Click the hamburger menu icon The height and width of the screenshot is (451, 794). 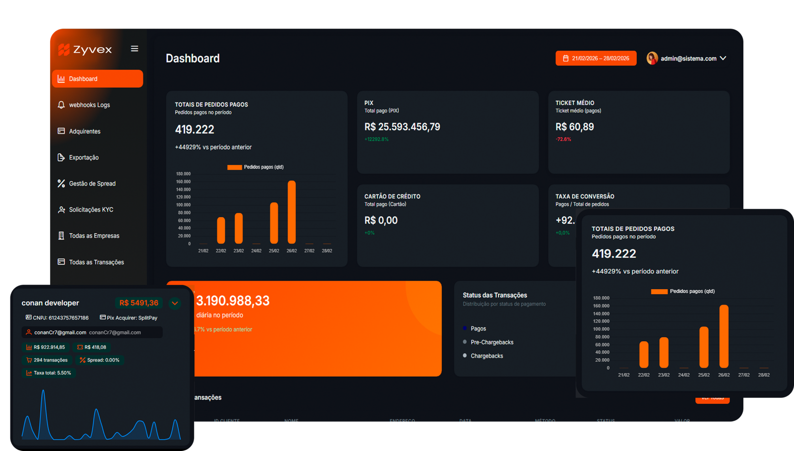pyautogui.click(x=134, y=49)
